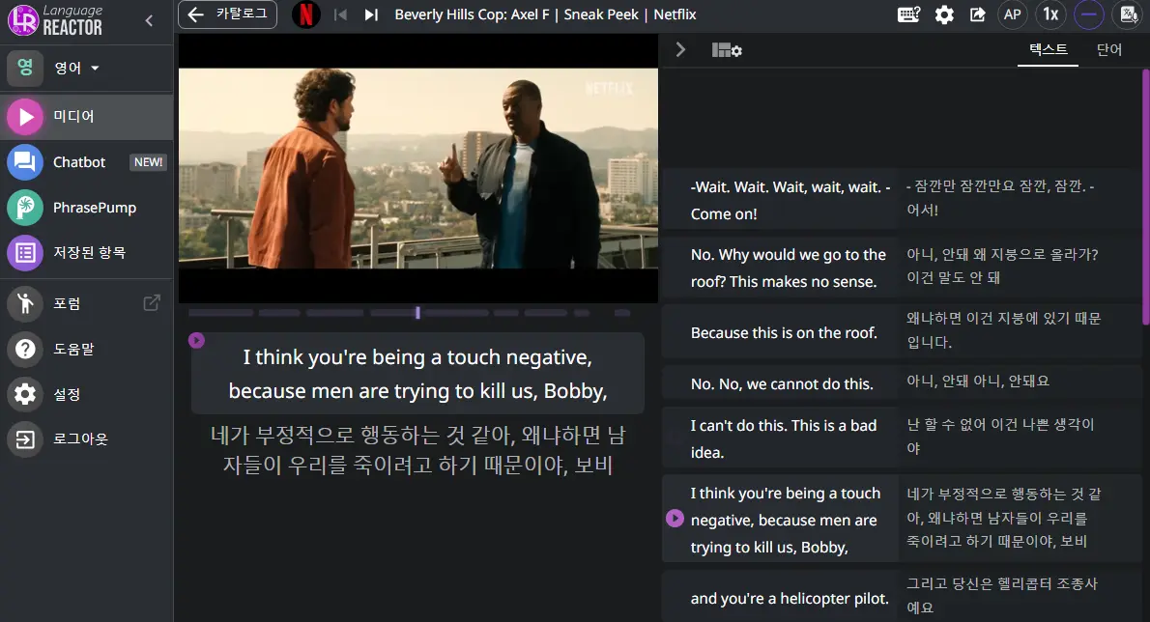Collapse the left sidebar with the chevron

(x=150, y=20)
